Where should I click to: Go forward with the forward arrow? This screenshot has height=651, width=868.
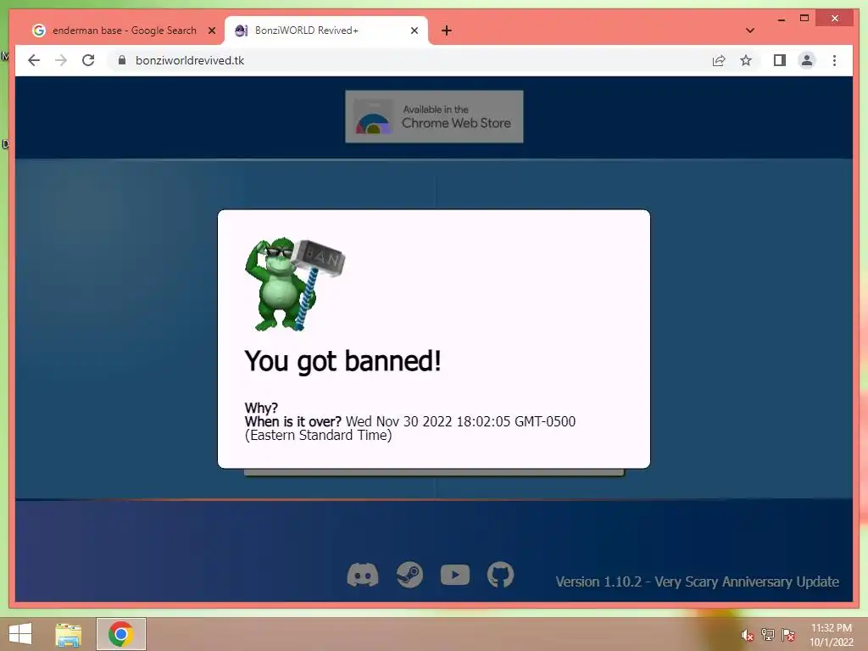point(61,60)
